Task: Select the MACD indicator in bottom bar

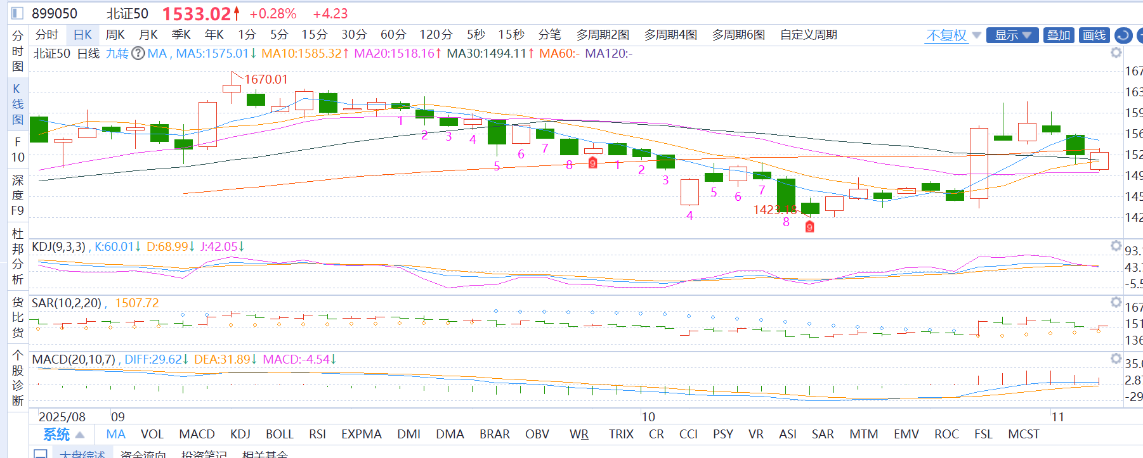Action: tap(197, 435)
